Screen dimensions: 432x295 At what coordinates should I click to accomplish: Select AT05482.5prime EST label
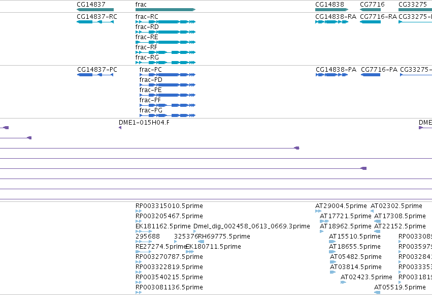356,257
